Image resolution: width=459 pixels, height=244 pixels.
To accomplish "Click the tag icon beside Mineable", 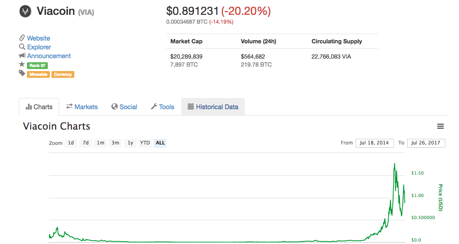I will (22, 73).
